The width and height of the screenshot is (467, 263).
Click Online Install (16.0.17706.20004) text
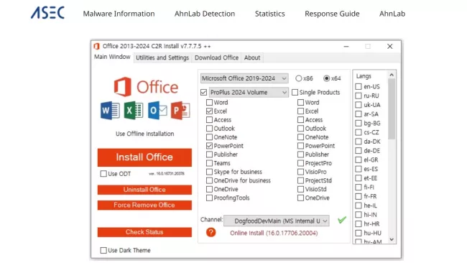pyautogui.click(x=274, y=233)
